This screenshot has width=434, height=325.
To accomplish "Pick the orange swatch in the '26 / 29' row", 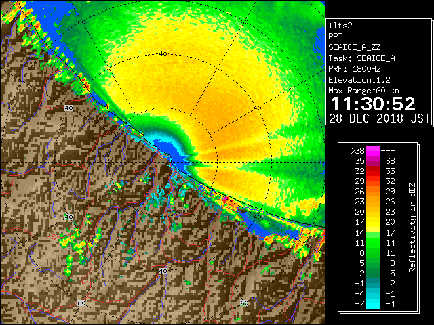I will pyautogui.click(x=373, y=191).
